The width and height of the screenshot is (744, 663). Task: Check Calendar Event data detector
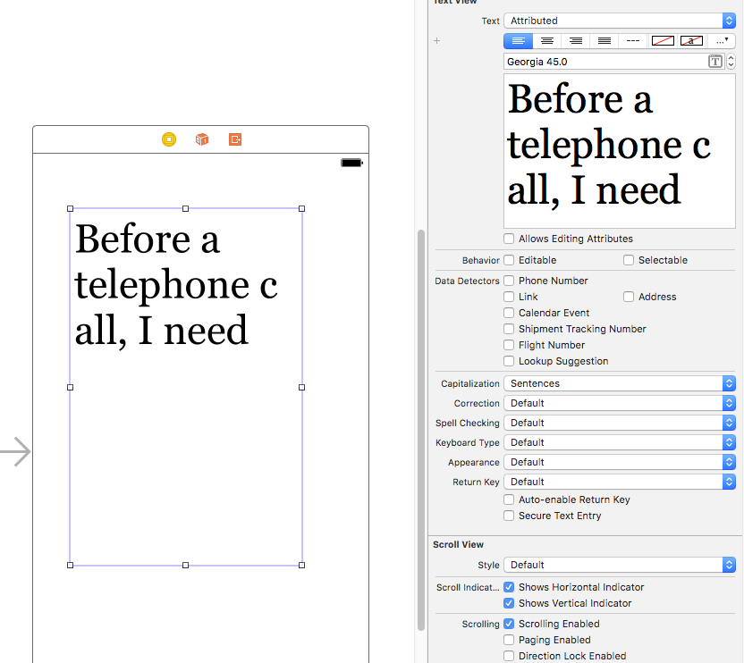509,313
